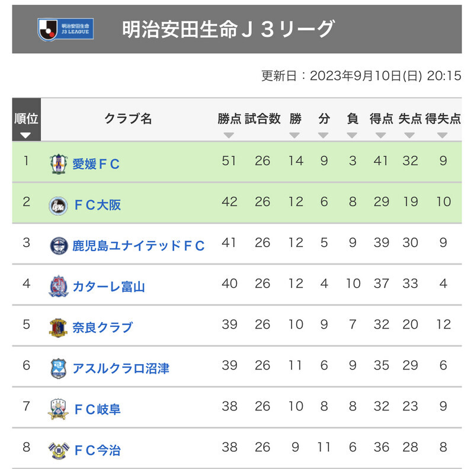This screenshot has height=469, width=474.
Task: Open the 愛媛ＦＣ team link
Action: (96, 164)
